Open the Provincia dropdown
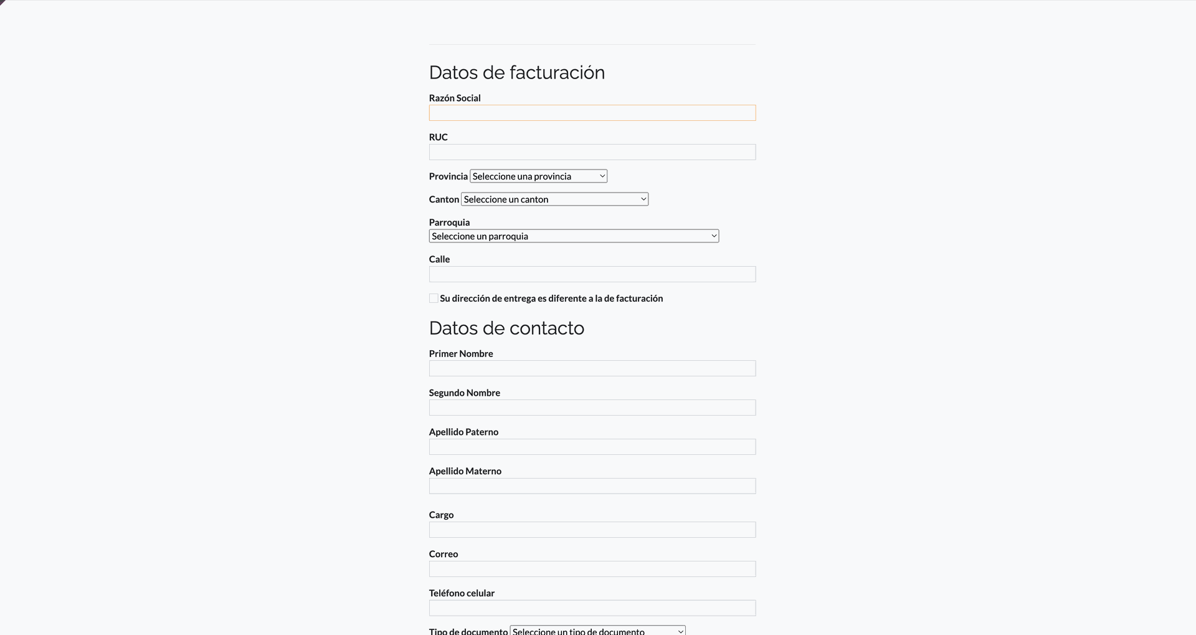 pos(538,176)
